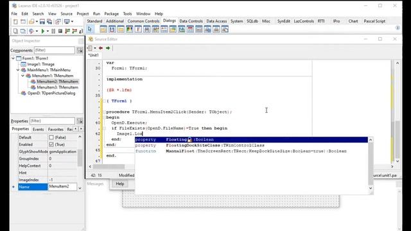Switch to the Common Controls palette tab
This screenshot has height=231, width=411.
[143, 21]
